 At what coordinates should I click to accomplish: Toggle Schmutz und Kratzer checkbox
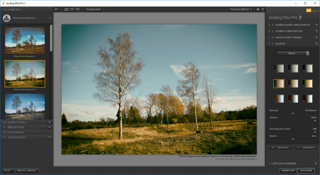272,31
